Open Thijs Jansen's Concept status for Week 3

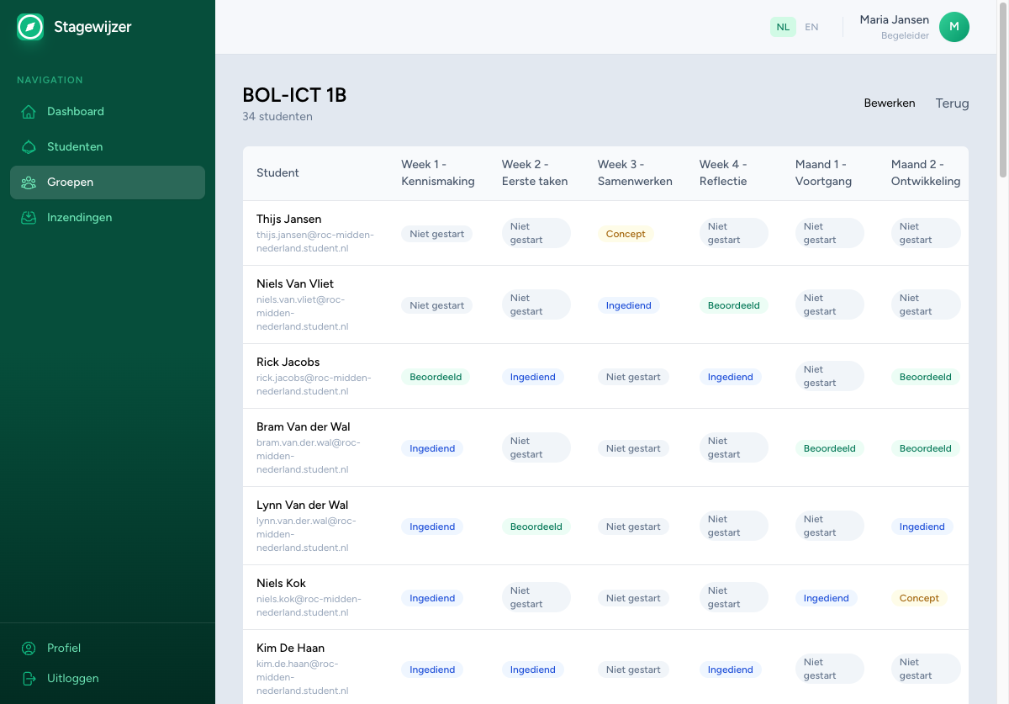pyautogui.click(x=626, y=234)
